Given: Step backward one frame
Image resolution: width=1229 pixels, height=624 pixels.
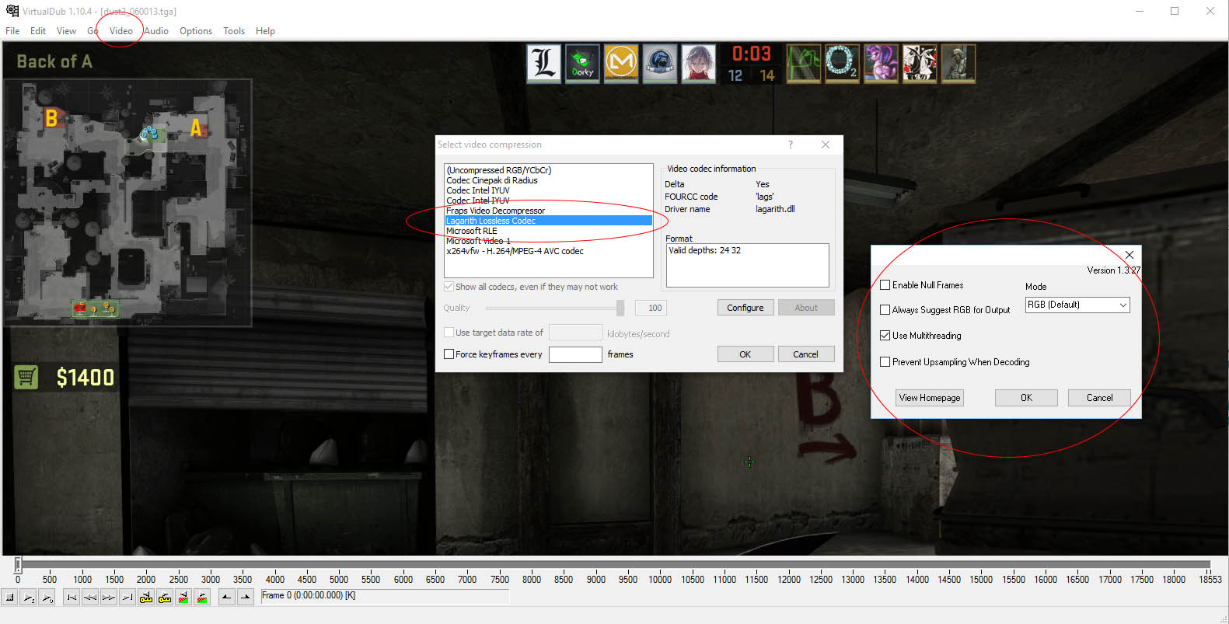Looking at the screenshot, I should pos(90,598).
